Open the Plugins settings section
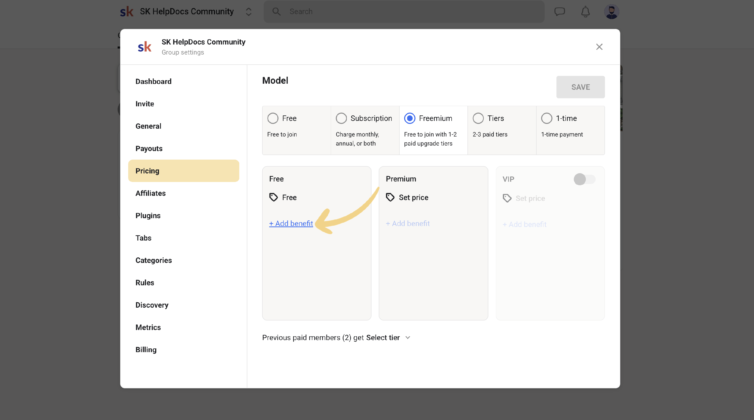The height and width of the screenshot is (420, 754). click(148, 215)
